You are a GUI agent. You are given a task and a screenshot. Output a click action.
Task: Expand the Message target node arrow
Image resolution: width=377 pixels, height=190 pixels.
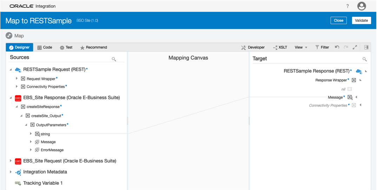356,97
